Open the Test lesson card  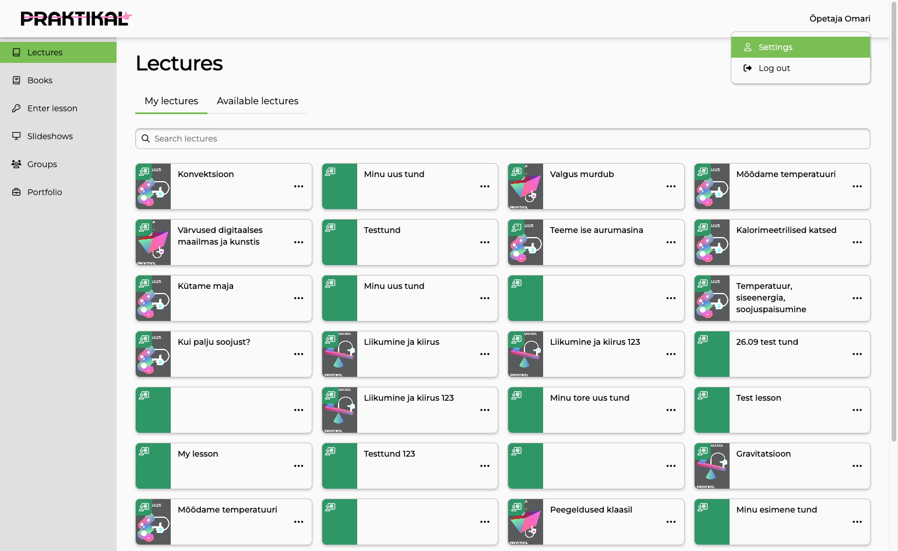pyautogui.click(x=782, y=410)
